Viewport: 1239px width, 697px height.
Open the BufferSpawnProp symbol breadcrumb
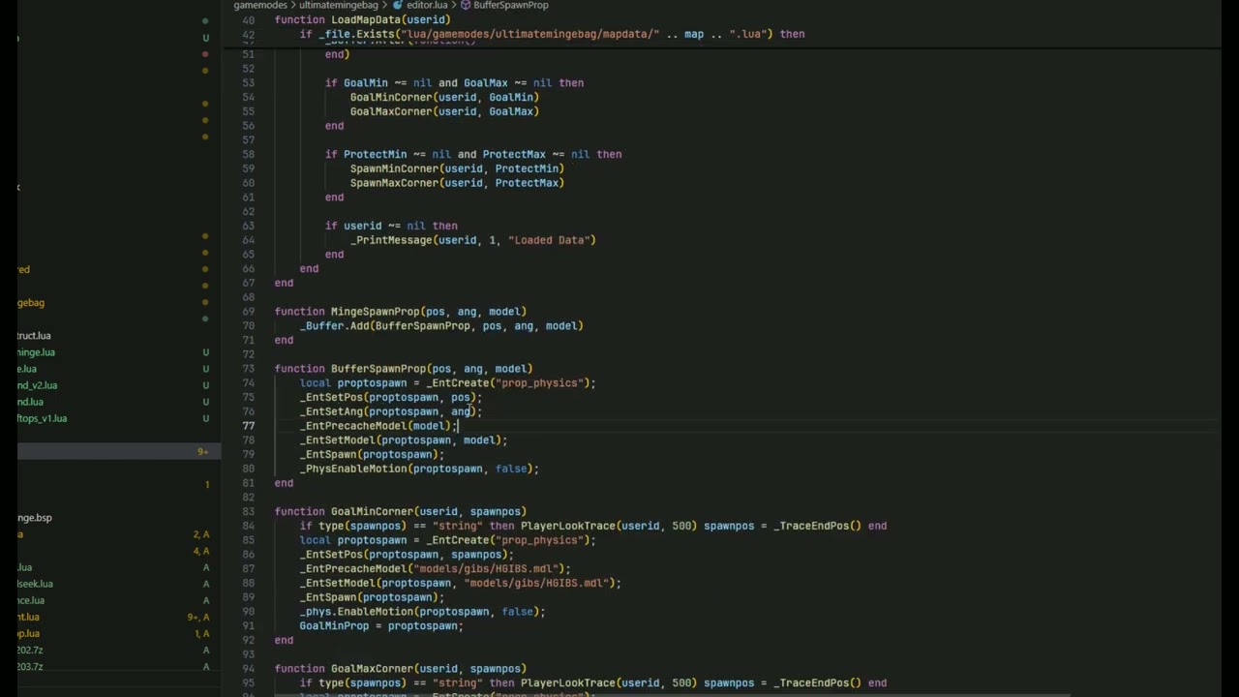coord(511,5)
